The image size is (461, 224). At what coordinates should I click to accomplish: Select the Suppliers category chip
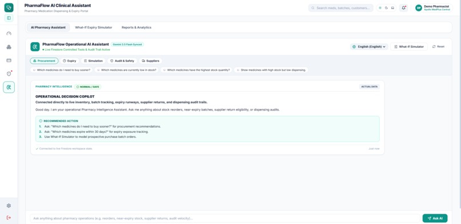[x=150, y=61]
